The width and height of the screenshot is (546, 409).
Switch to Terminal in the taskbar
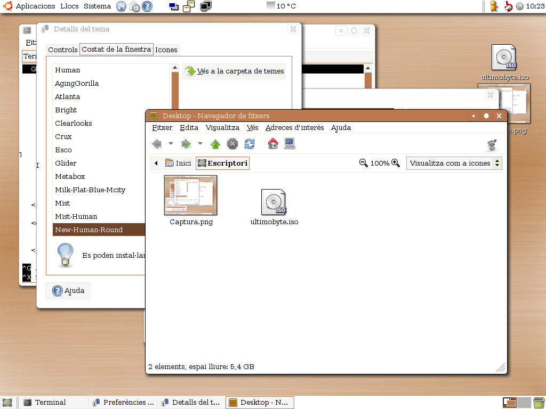pos(54,403)
